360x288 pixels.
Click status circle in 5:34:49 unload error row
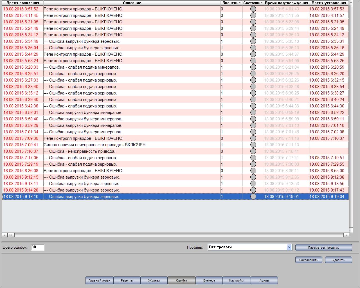[x=253, y=41]
